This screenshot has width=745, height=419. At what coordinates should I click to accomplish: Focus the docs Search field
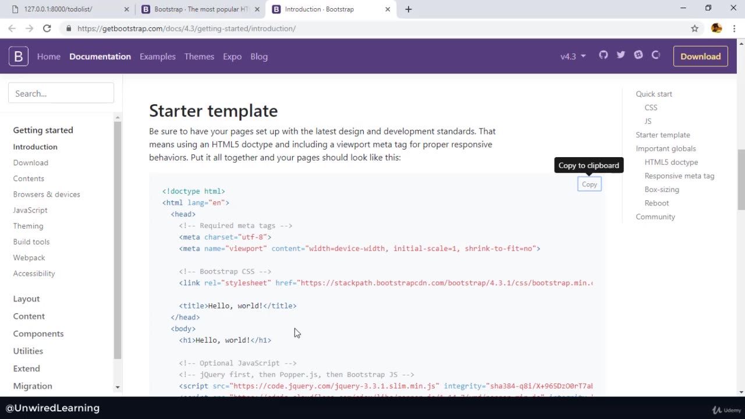click(61, 93)
